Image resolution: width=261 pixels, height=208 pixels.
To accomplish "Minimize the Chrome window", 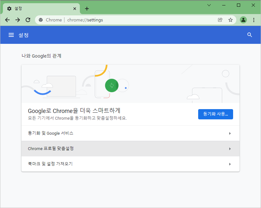I will coord(224,5).
